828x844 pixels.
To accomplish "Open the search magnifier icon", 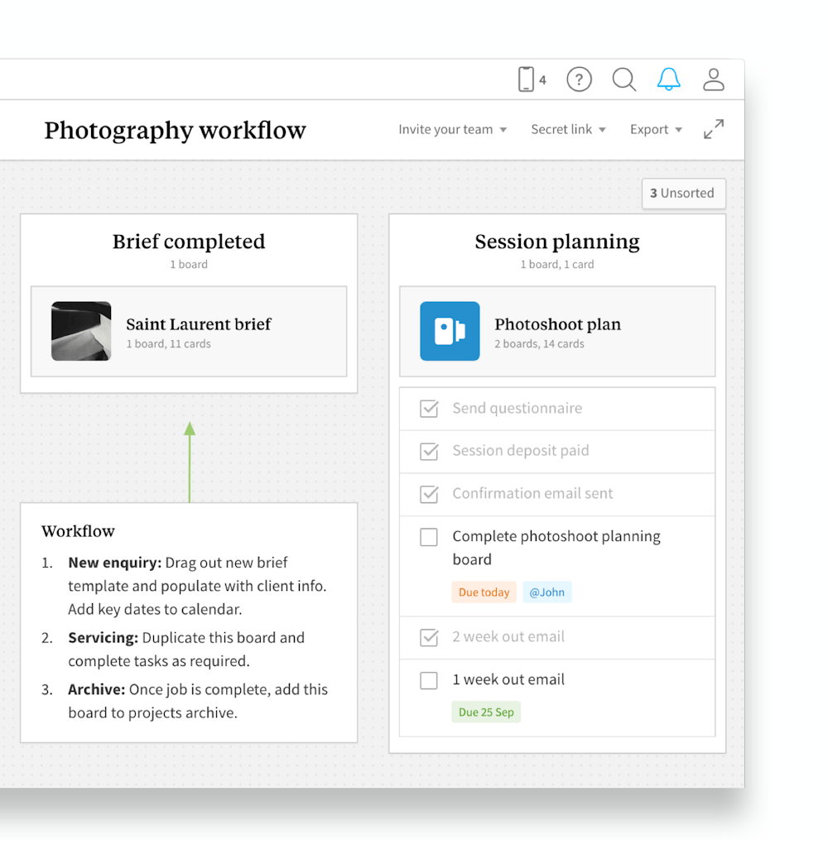I will 623,79.
